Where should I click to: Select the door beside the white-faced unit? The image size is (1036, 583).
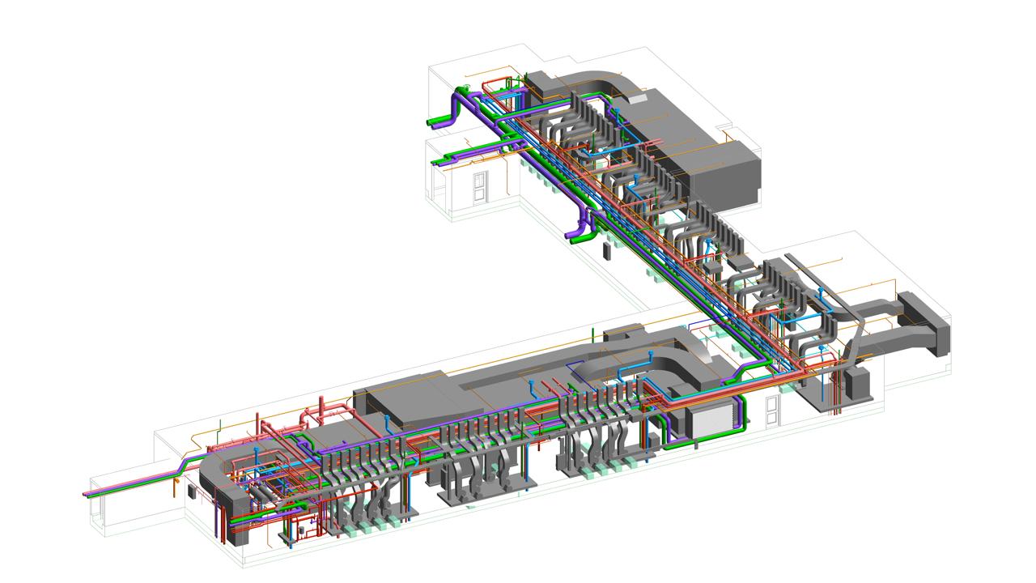point(770,411)
